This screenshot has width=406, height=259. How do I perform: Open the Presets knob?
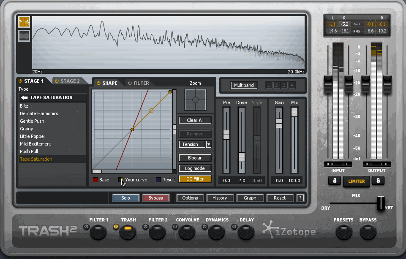[x=344, y=232]
